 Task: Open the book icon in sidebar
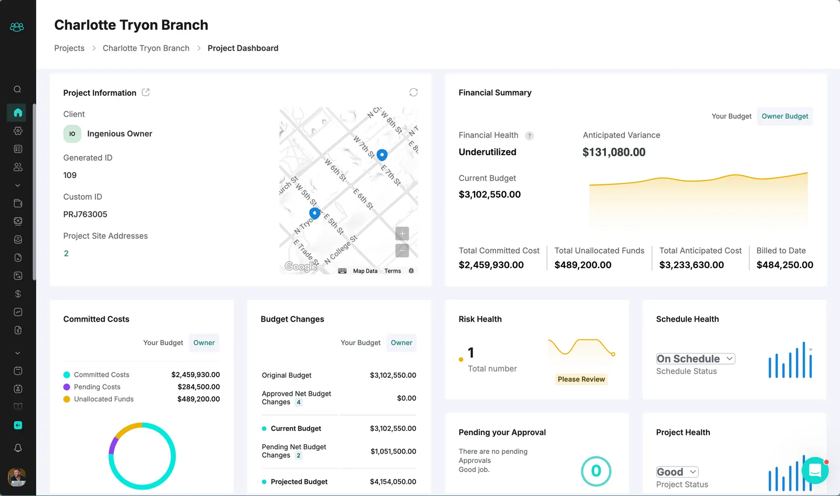[x=18, y=407]
